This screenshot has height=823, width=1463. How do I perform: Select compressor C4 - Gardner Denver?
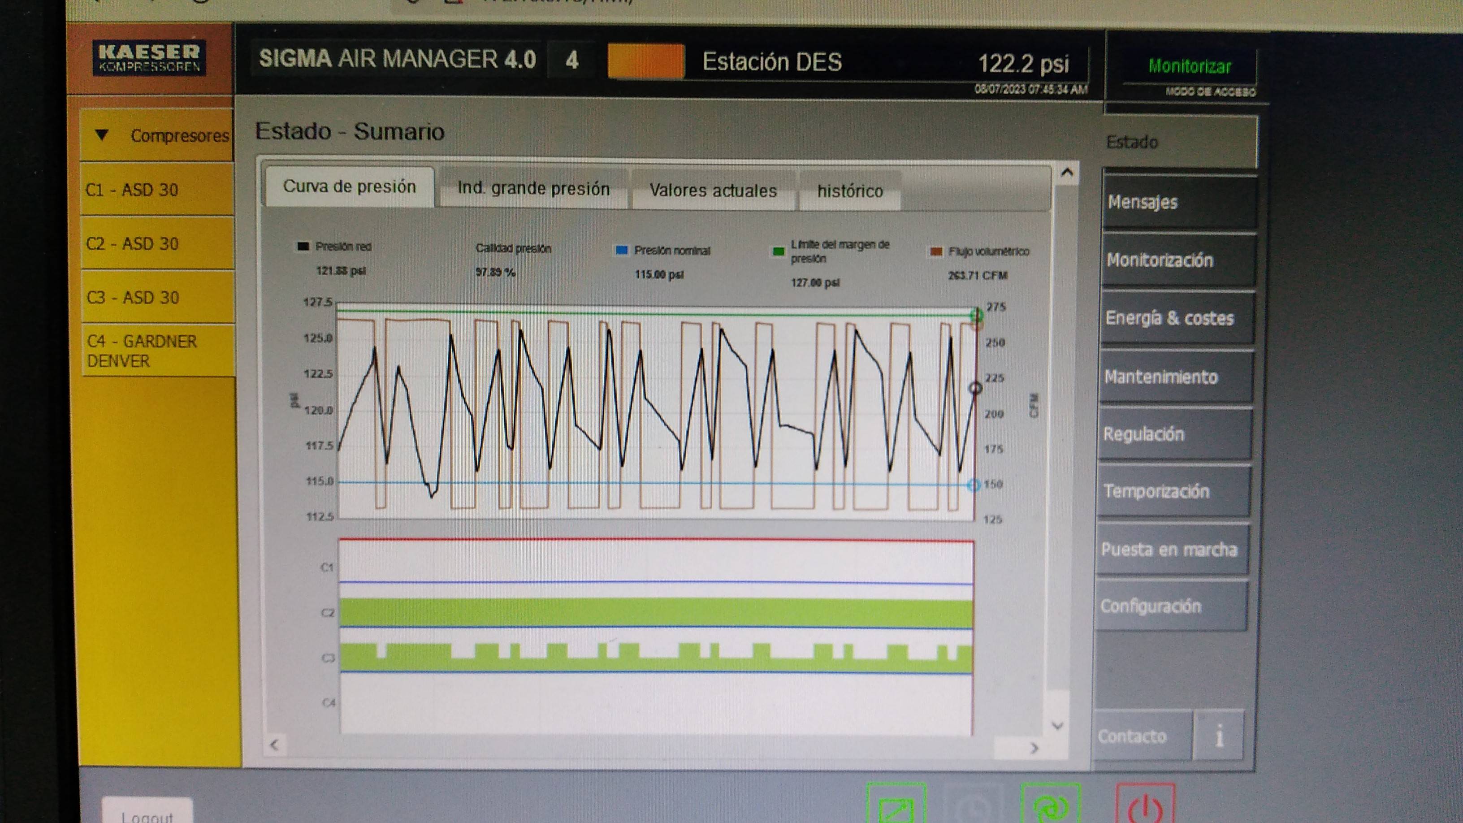(159, 351)
